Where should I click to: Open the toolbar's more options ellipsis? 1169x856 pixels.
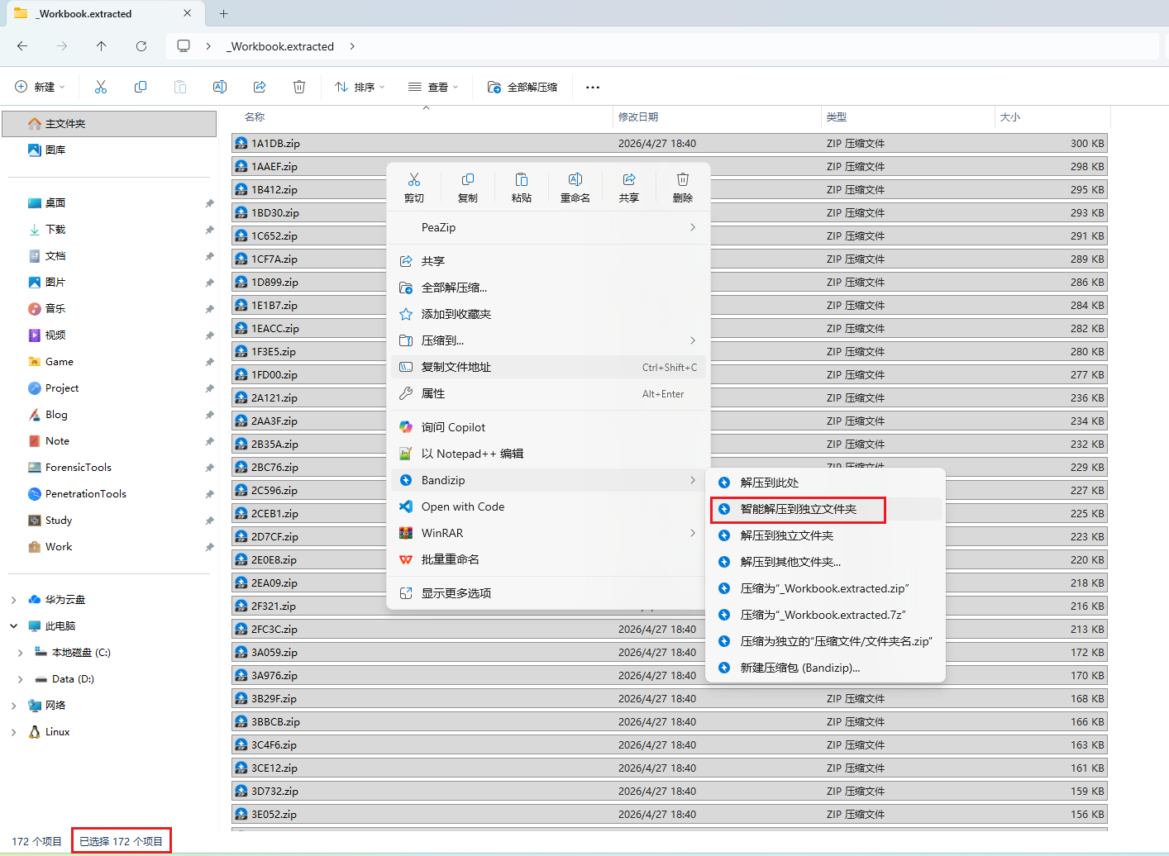pyautogui.click(x=593, y=87)
